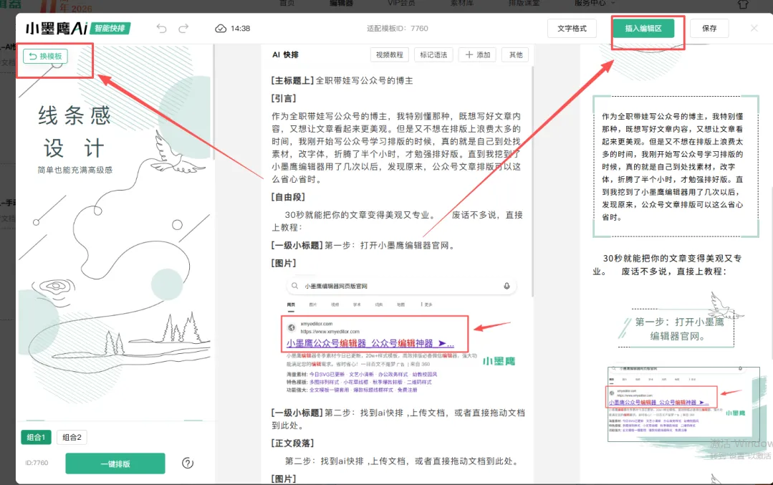The width and height of the screenshot is (773, 485).
Task: Click the bordered intro paragraph in right preview
Action: tap(676, 167)
